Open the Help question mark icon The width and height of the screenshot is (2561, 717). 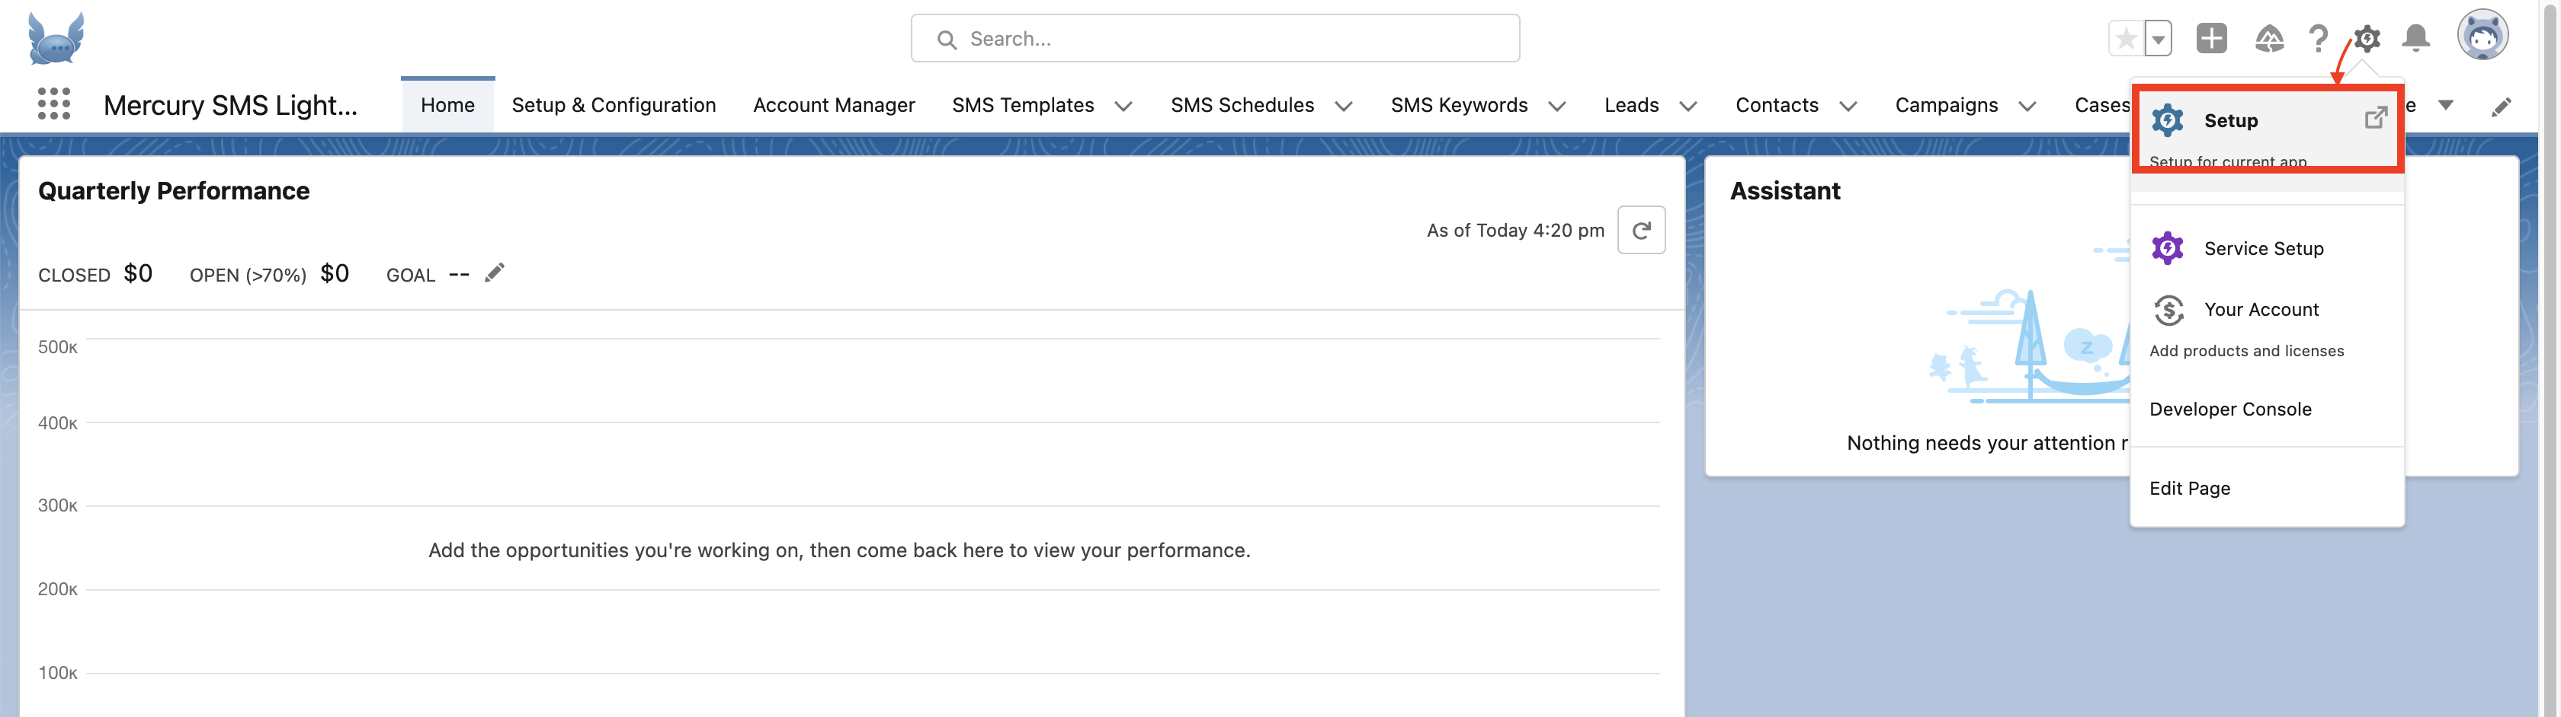point(2317,39)
